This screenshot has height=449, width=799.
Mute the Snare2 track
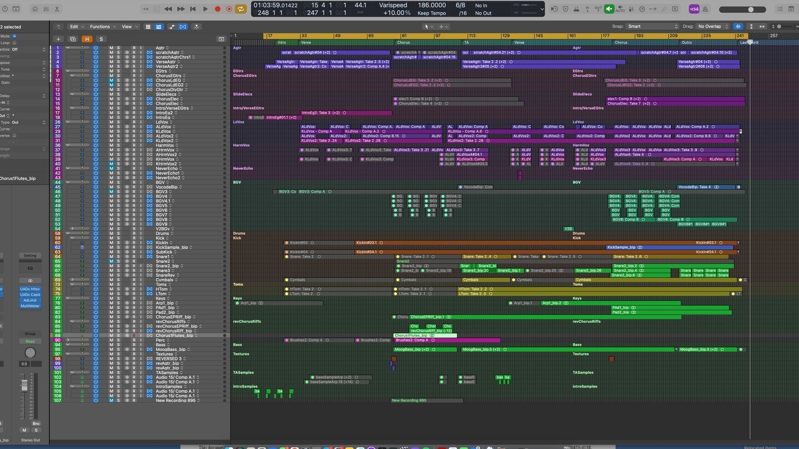point(111,261)
